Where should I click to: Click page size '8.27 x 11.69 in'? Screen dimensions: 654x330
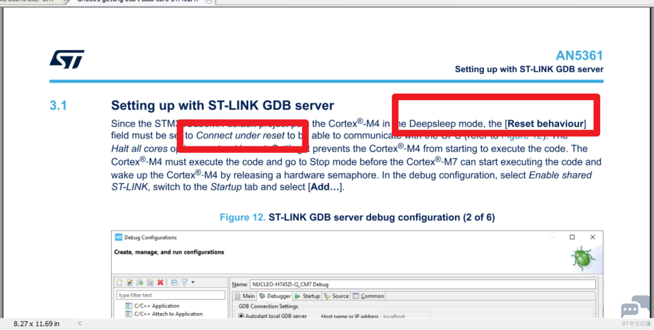pos(36,324)
